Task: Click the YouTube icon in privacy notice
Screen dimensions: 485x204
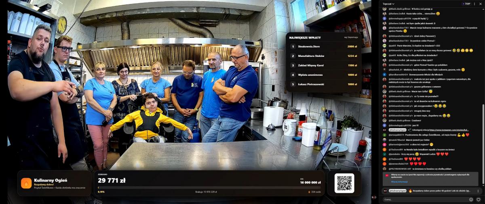Action: click(387, 175)
